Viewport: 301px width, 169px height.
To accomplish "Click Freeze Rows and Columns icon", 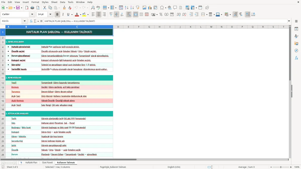I will click(193, 8).
